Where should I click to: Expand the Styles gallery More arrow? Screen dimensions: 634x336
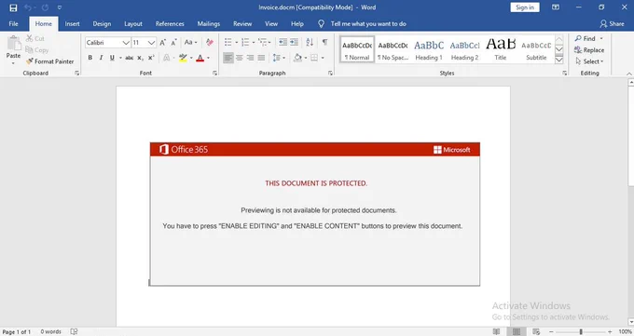(559, 60)
